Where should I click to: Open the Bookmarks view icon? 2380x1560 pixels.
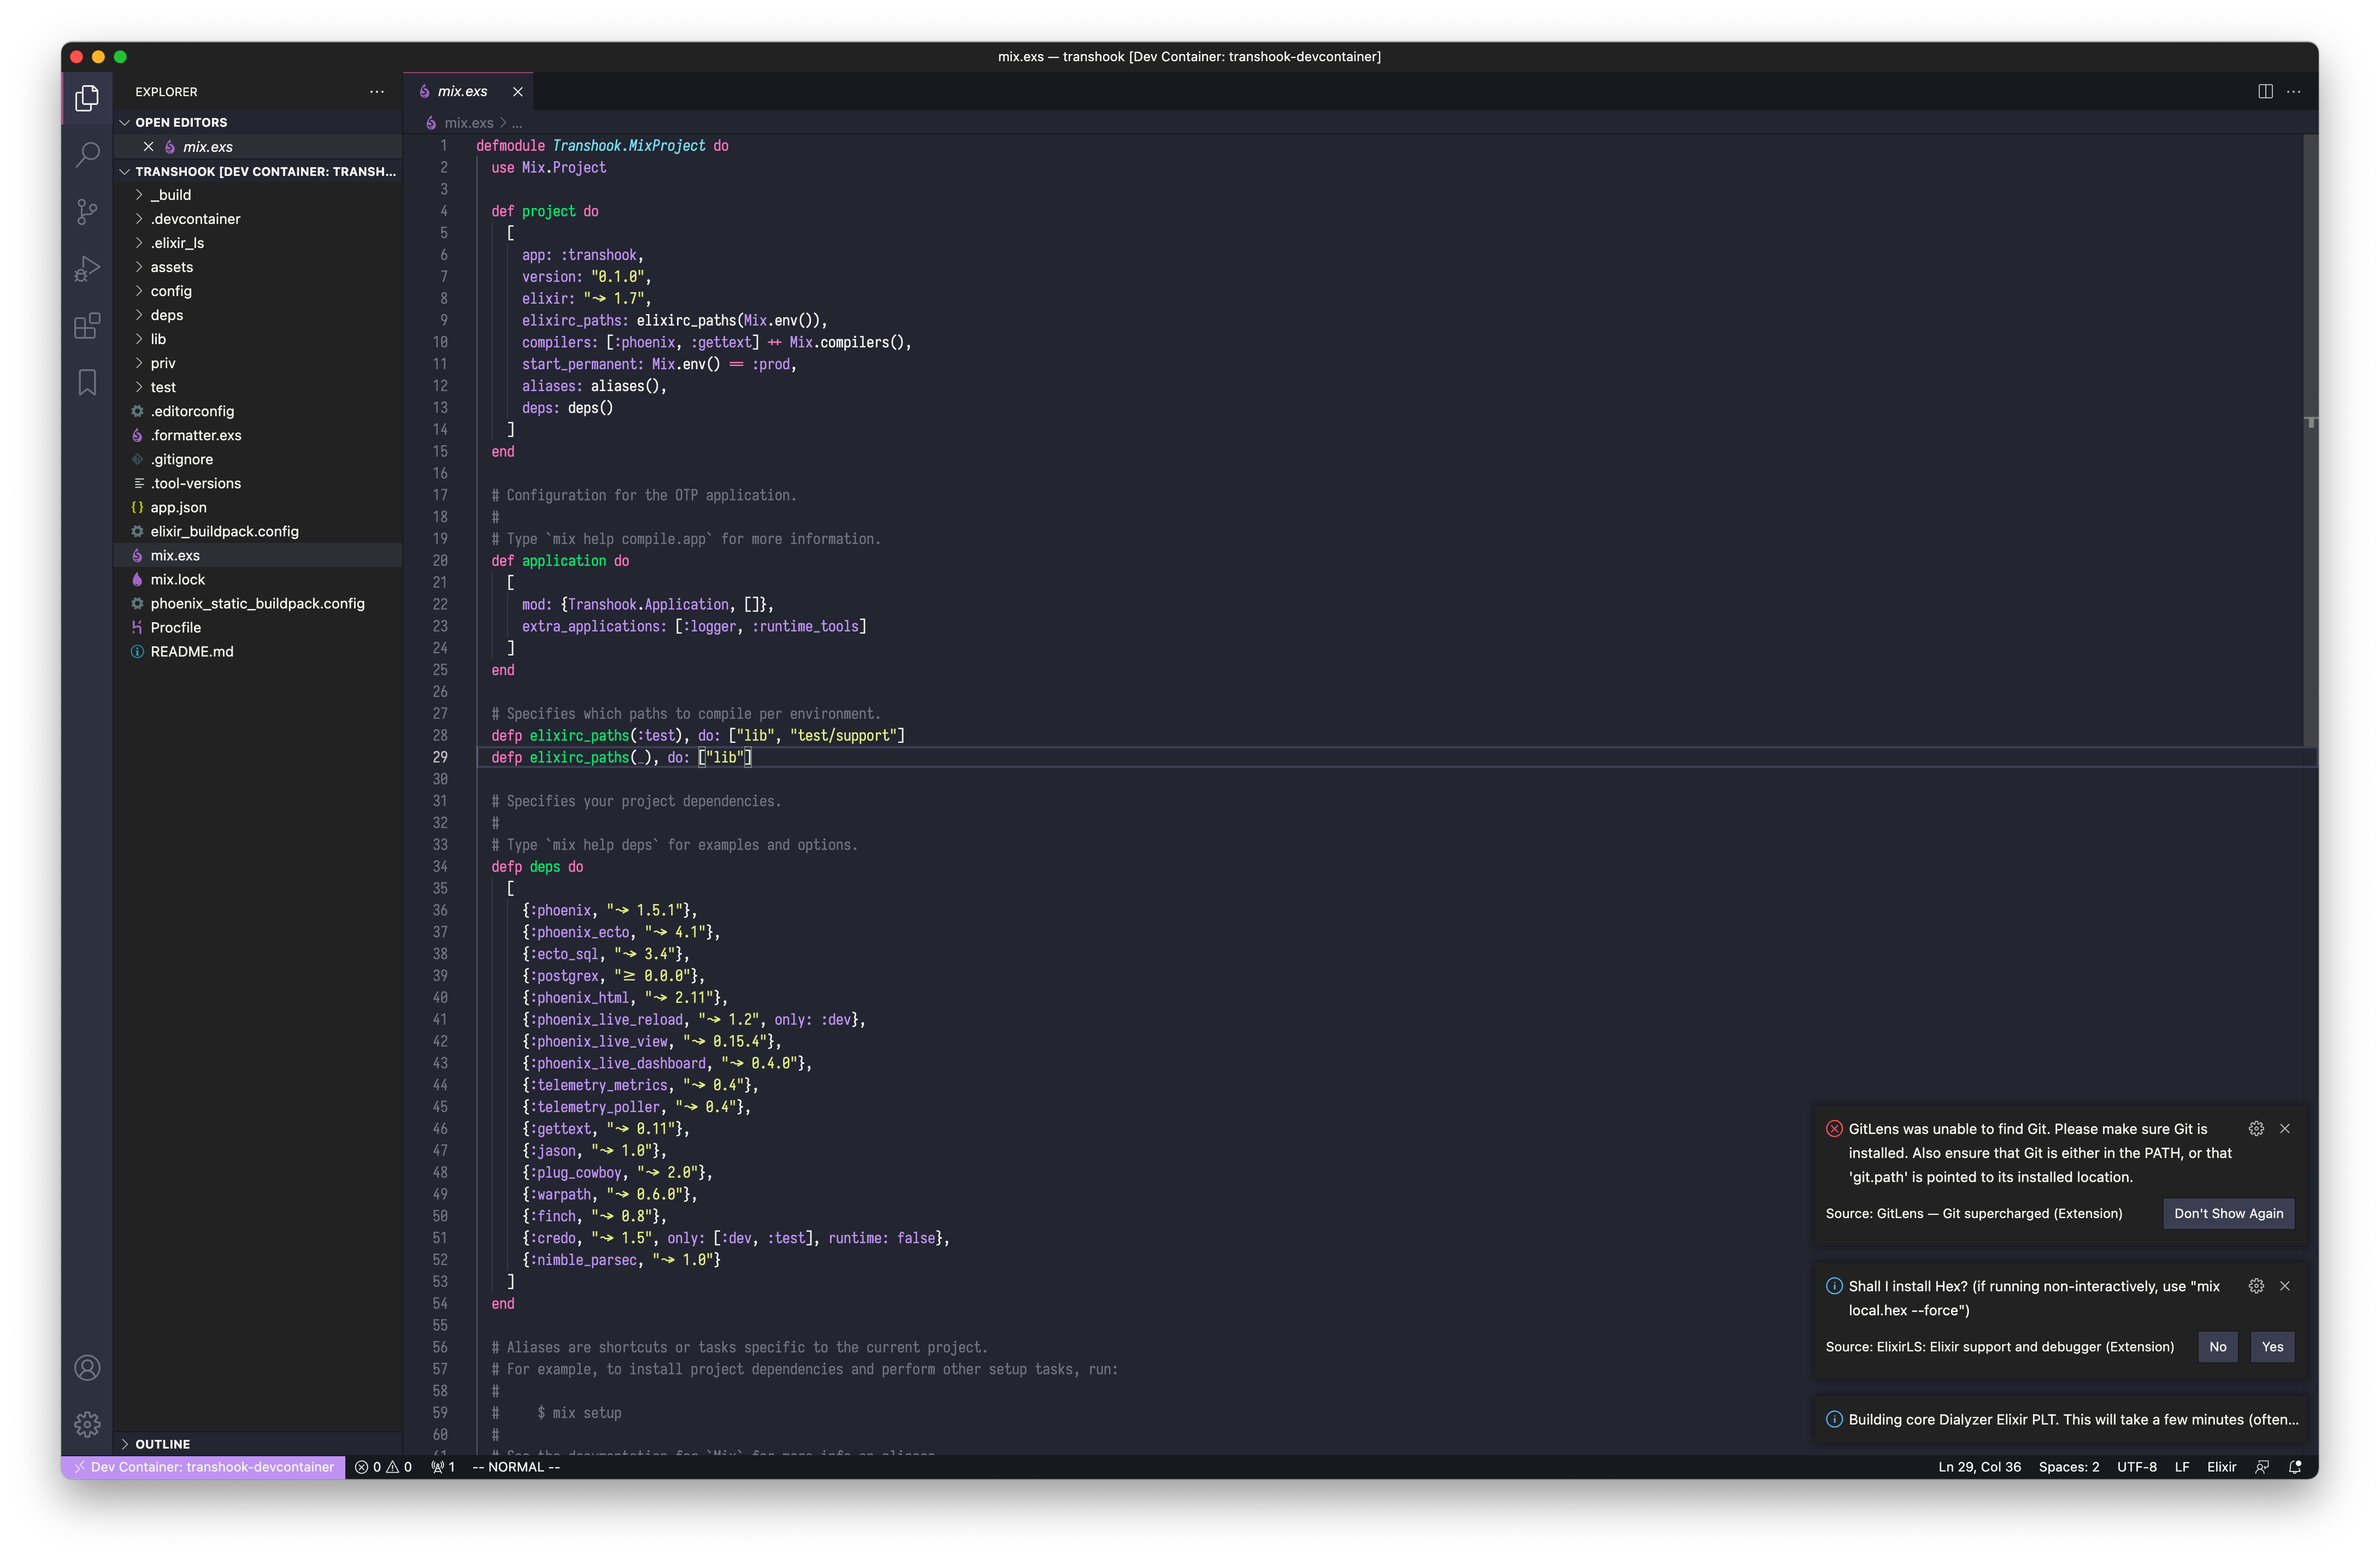87,382
